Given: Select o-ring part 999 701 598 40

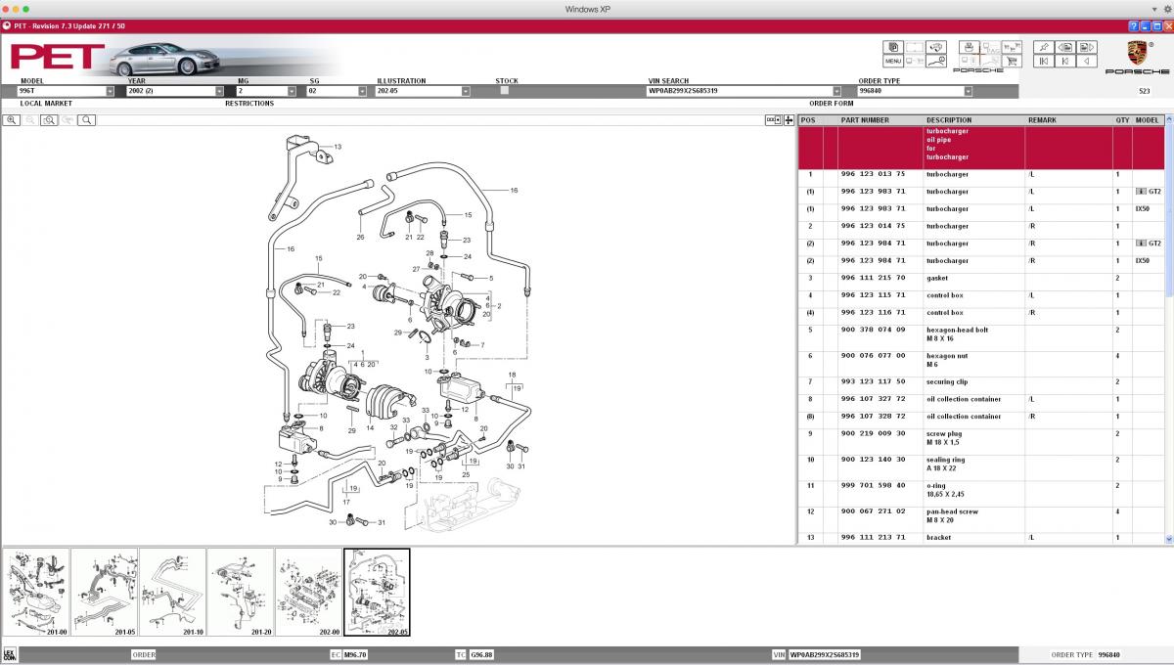Looking at the screenshot, I should pos(873,485).
